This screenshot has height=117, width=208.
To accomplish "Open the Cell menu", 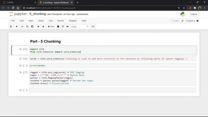I will (x=50, y=21).
